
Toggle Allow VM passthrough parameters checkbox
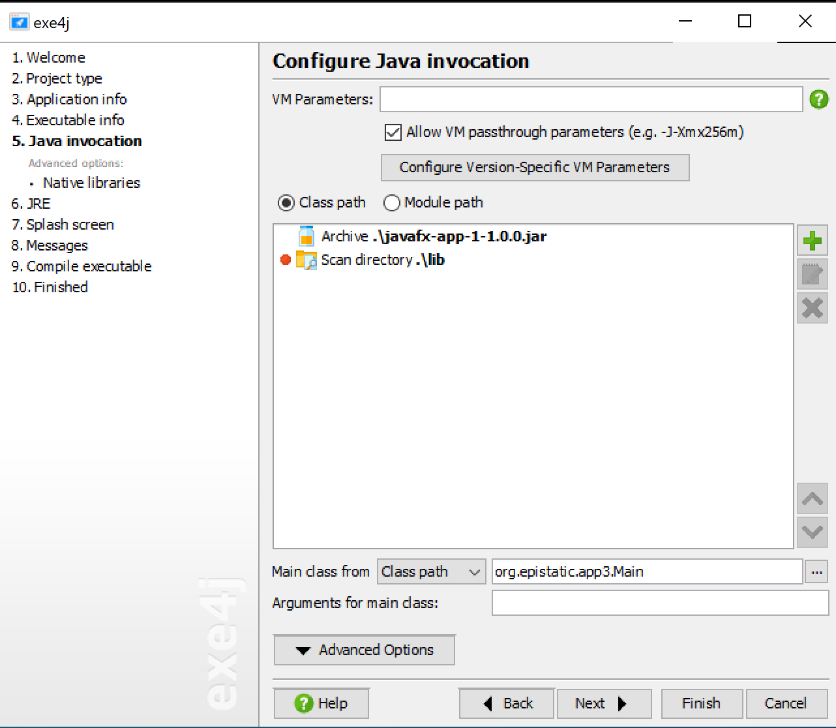393,132
